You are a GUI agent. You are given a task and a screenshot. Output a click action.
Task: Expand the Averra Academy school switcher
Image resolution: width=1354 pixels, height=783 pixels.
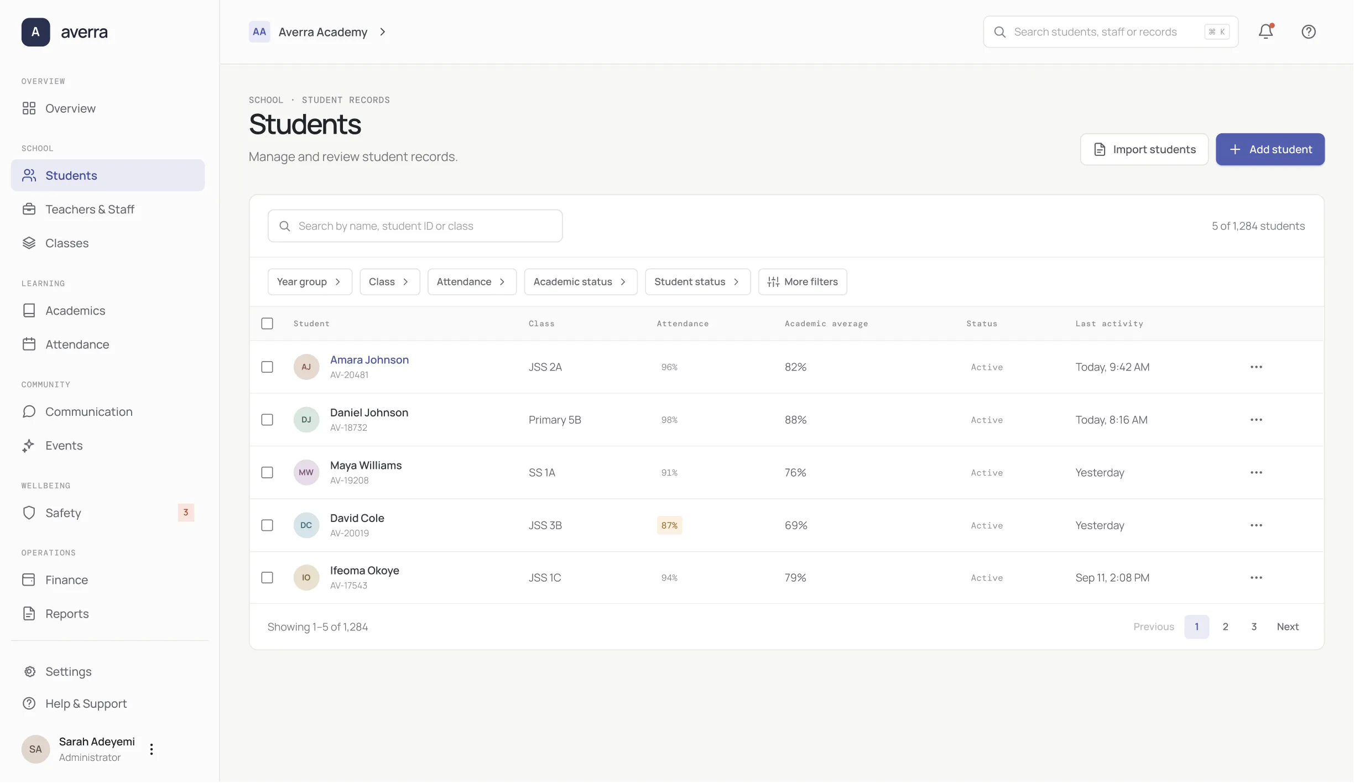click(318, 32)
